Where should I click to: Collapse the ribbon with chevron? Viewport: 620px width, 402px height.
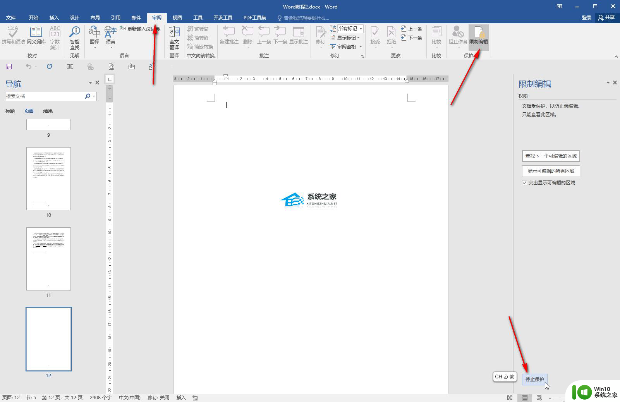point(616,57)
